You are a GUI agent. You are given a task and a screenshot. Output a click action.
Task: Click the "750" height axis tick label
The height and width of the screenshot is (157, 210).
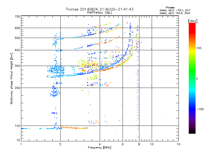click(x=17, y=16)
